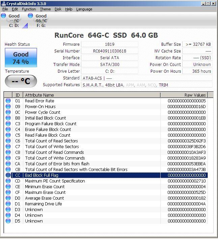Image resolution: width=218 pixels, height=239 pixels.
Task: Select the F: G: disk status orb
Action: (x=30, y=15)
